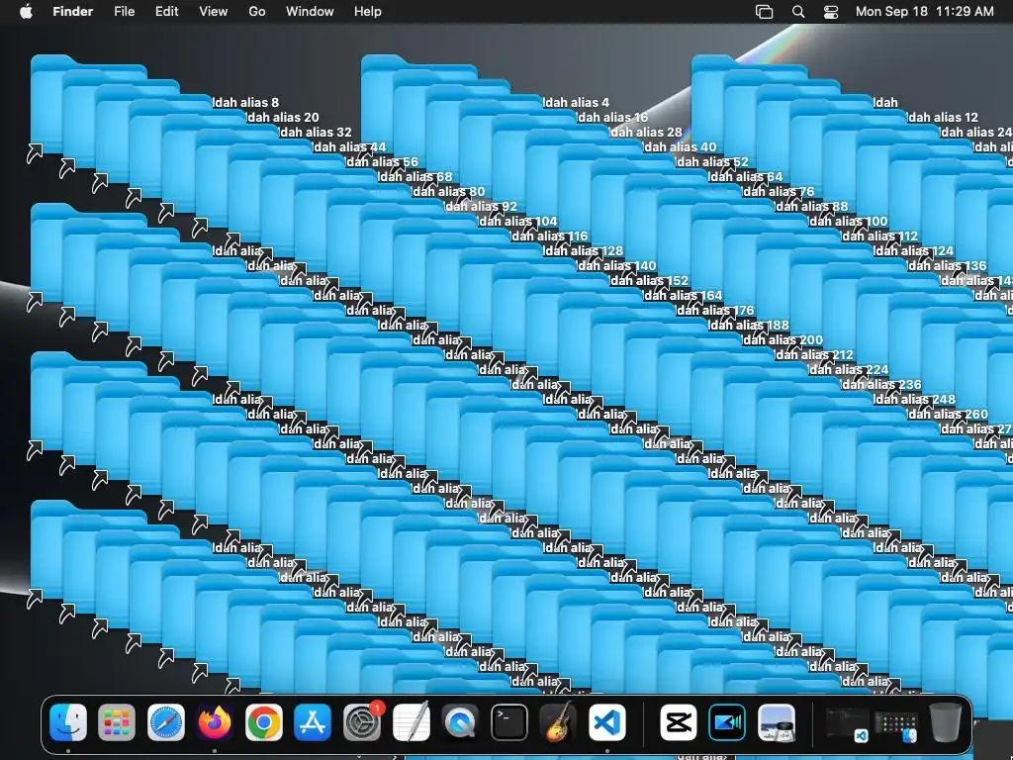This screenshot has height=760, width=1013.
Task: Open the Finder application menu
Action: pyautogui.click(x=73, y=12)
